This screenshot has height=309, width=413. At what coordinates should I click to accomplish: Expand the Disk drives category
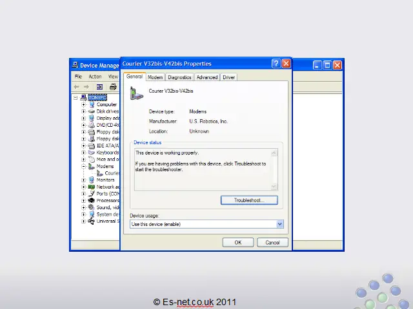[x=83, y=111]
